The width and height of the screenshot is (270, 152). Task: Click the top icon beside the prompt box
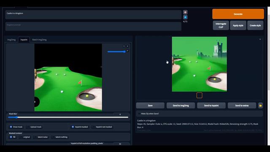tap(185, 12)
